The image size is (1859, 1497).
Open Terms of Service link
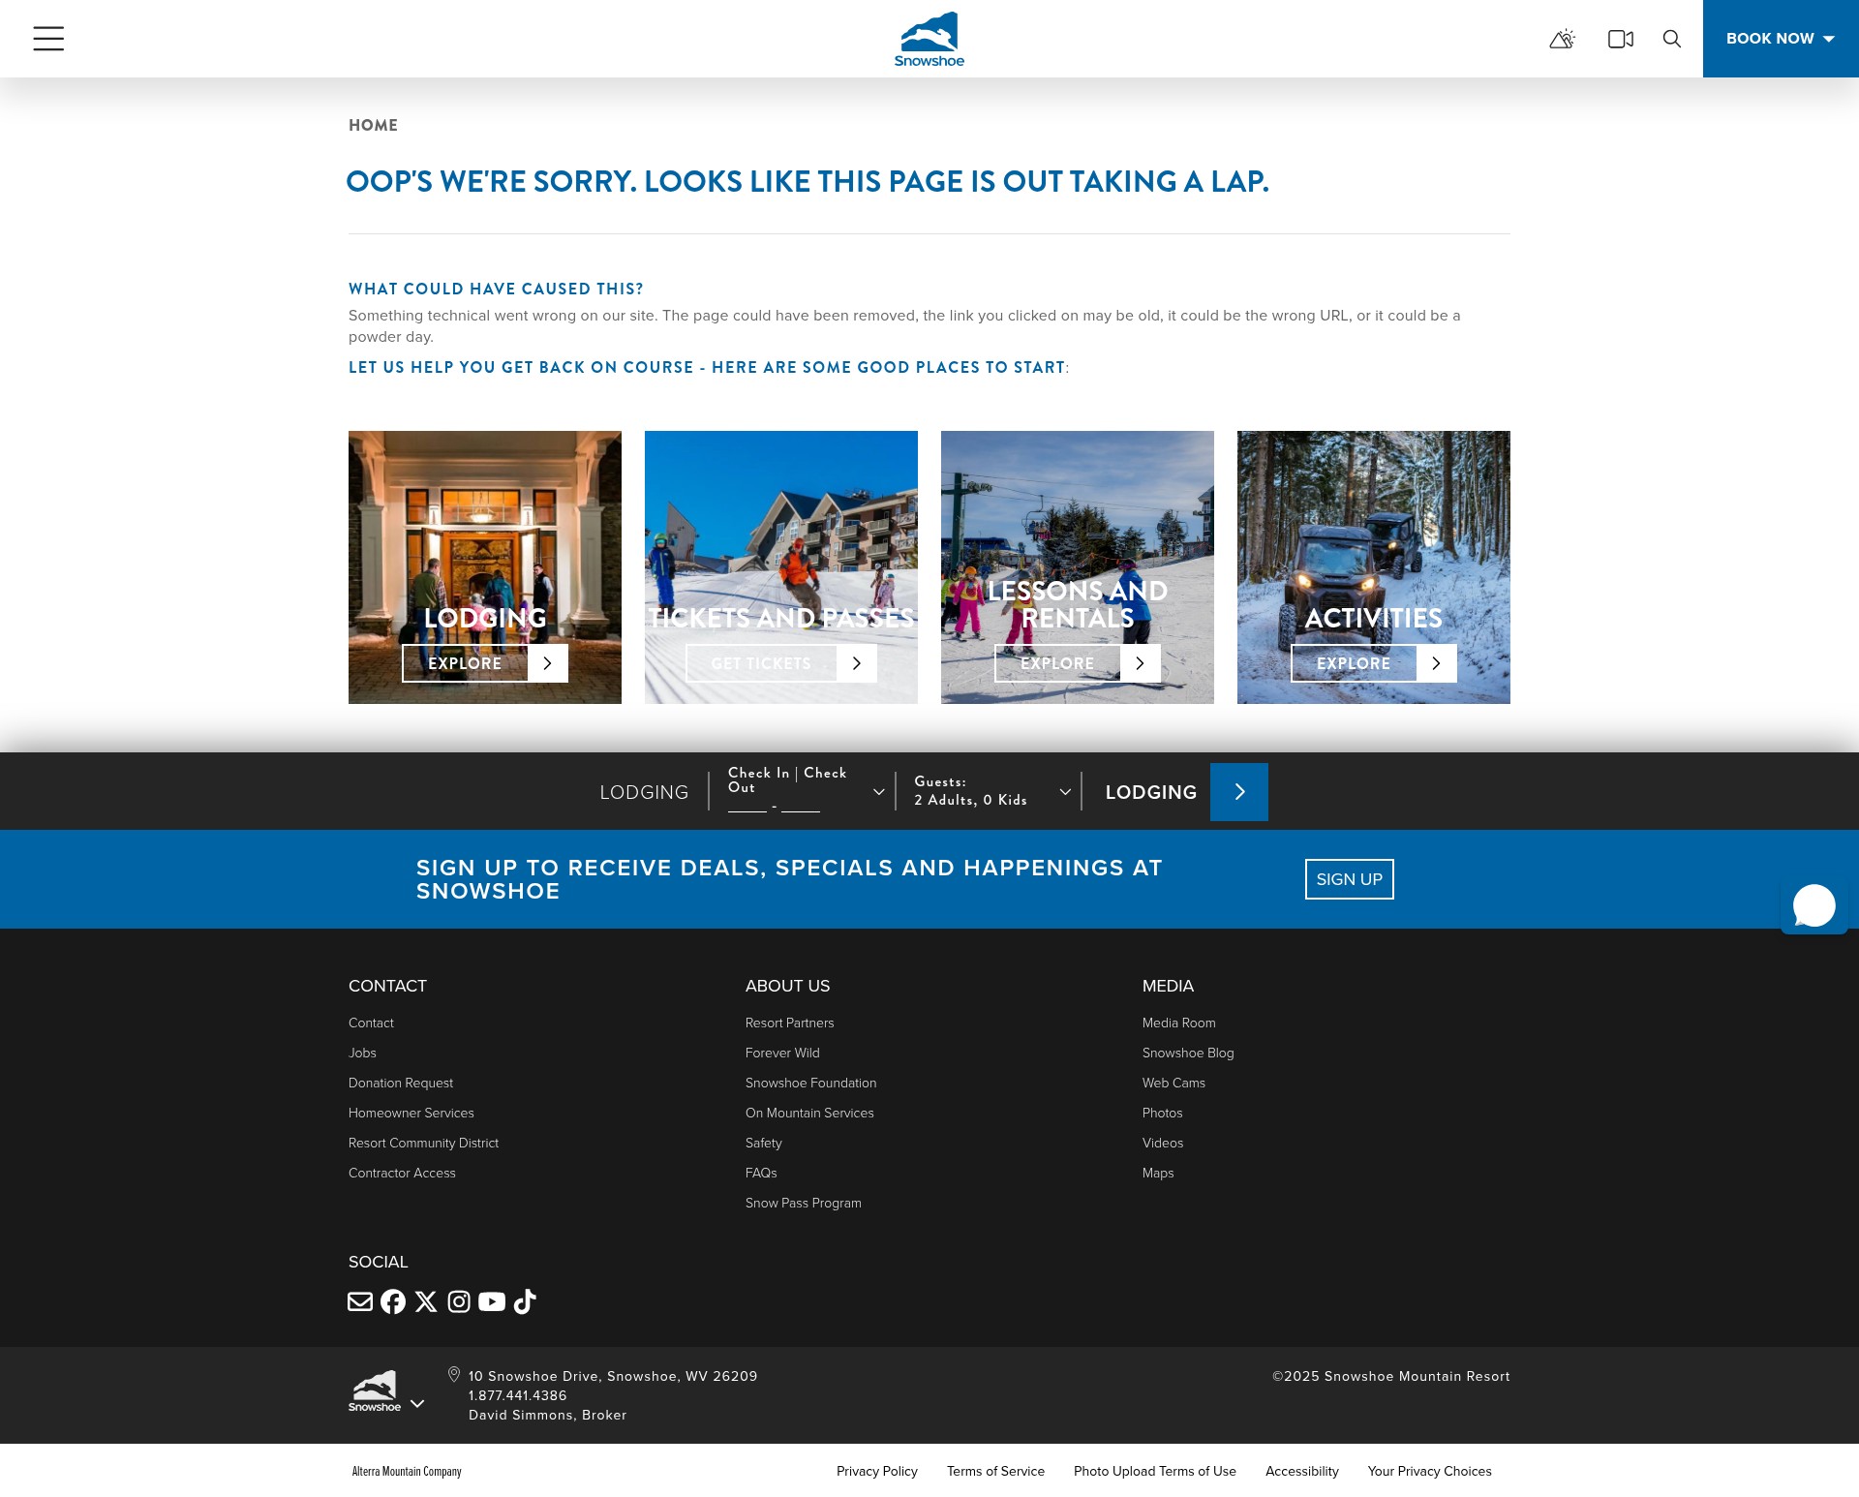click(x=995, y=1471)
